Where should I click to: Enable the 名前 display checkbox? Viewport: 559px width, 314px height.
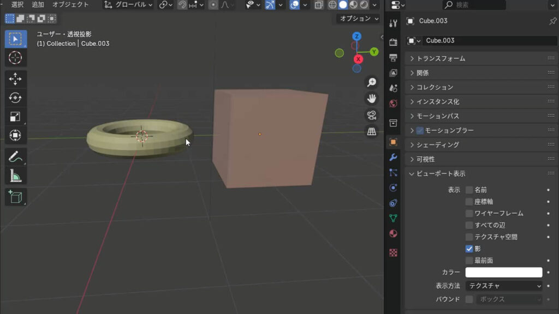(469, 190)
